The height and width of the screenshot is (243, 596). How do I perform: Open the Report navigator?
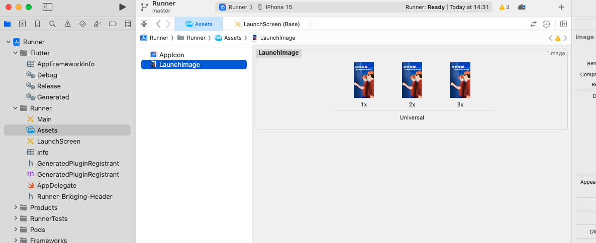coord(128,24)
